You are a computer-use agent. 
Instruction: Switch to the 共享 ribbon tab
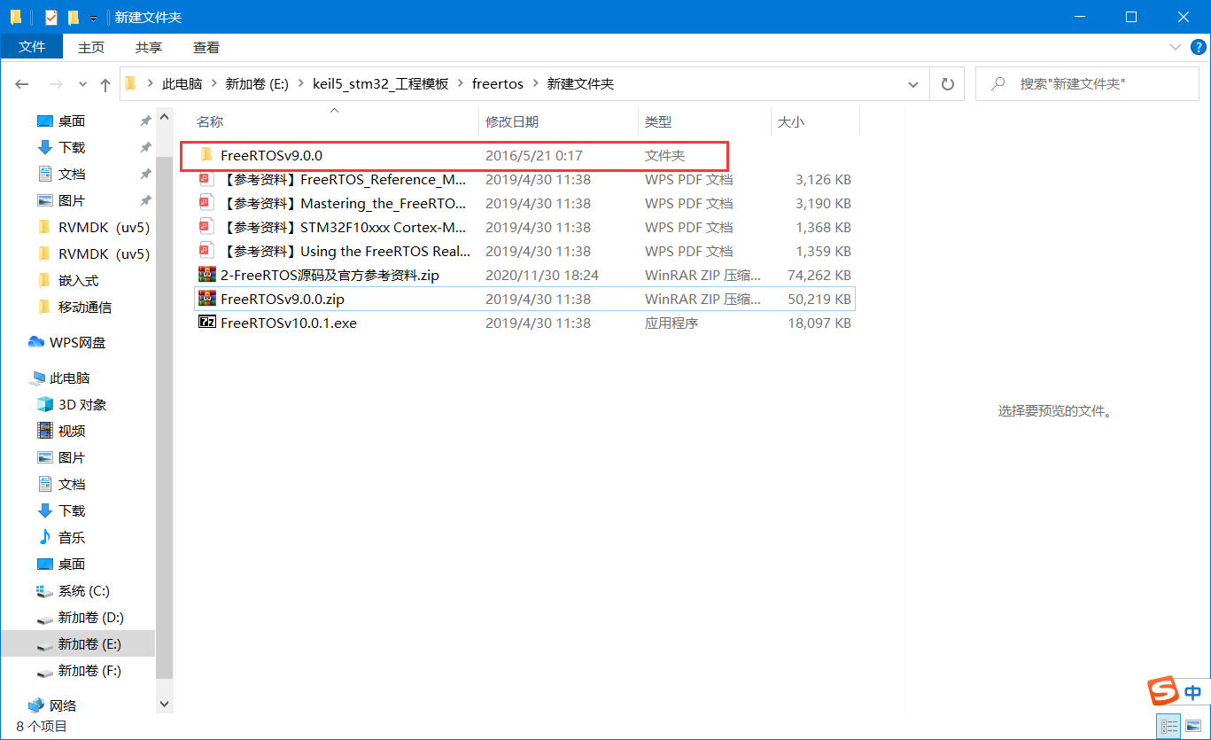pos(149,47)
